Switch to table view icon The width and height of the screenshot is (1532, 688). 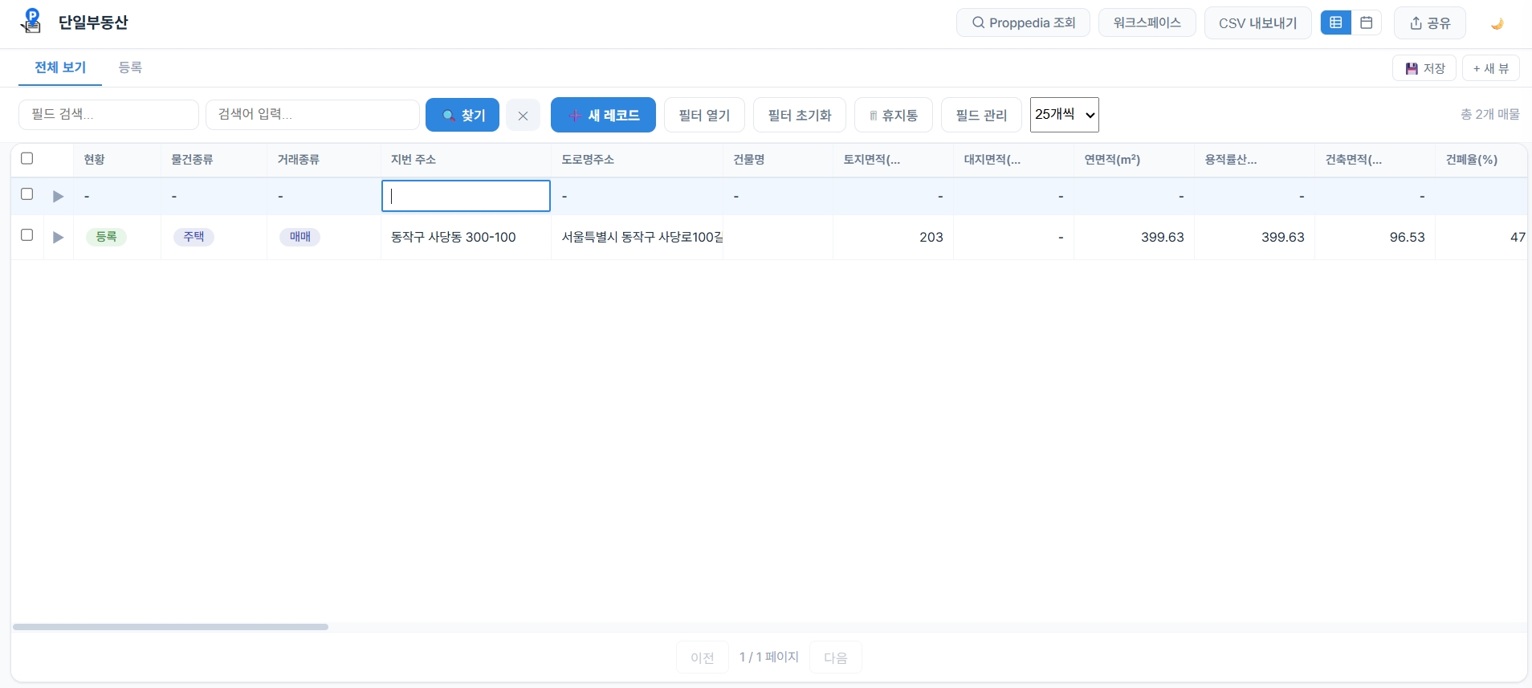(1336, 22)
